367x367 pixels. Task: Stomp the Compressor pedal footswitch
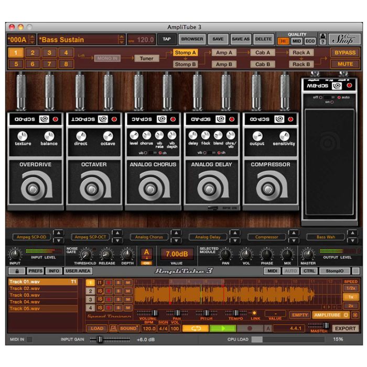(x=268, y=189)
